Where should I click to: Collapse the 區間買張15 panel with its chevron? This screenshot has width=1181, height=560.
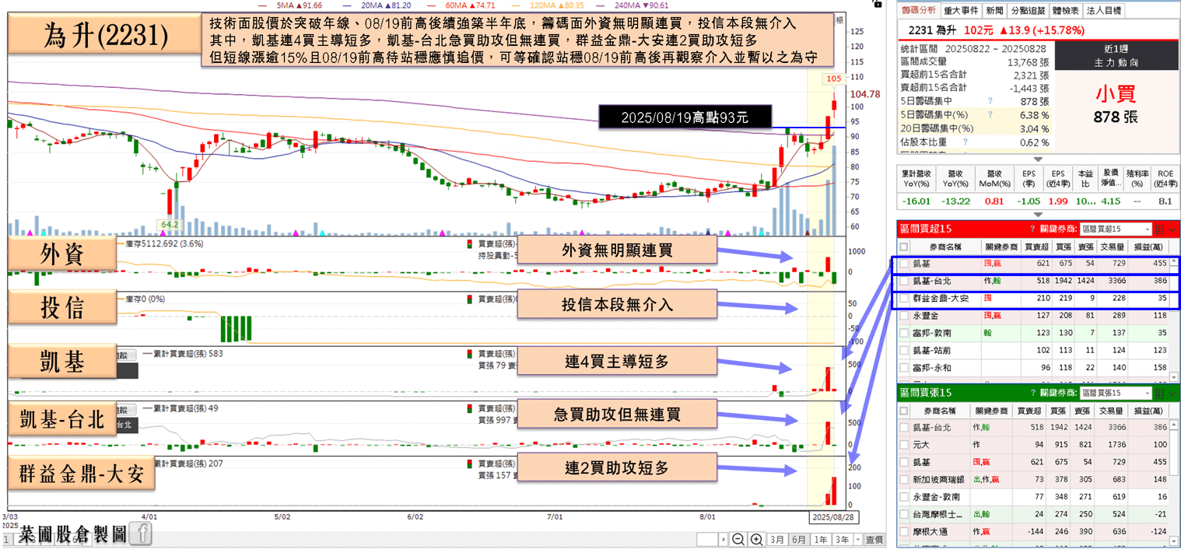coord(1172,394)
